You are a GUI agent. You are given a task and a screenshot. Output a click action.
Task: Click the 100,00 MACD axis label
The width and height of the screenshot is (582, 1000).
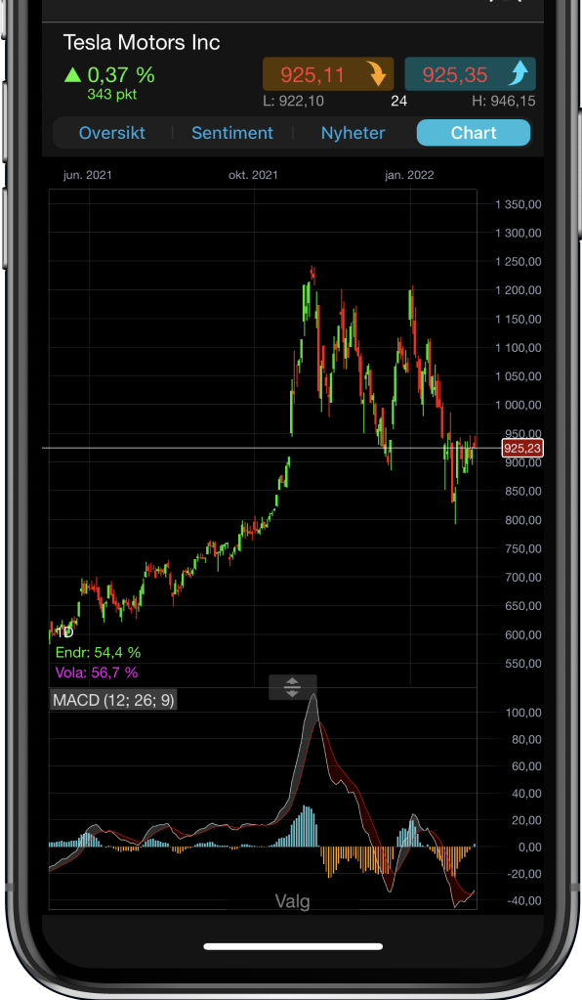[523, 713]
